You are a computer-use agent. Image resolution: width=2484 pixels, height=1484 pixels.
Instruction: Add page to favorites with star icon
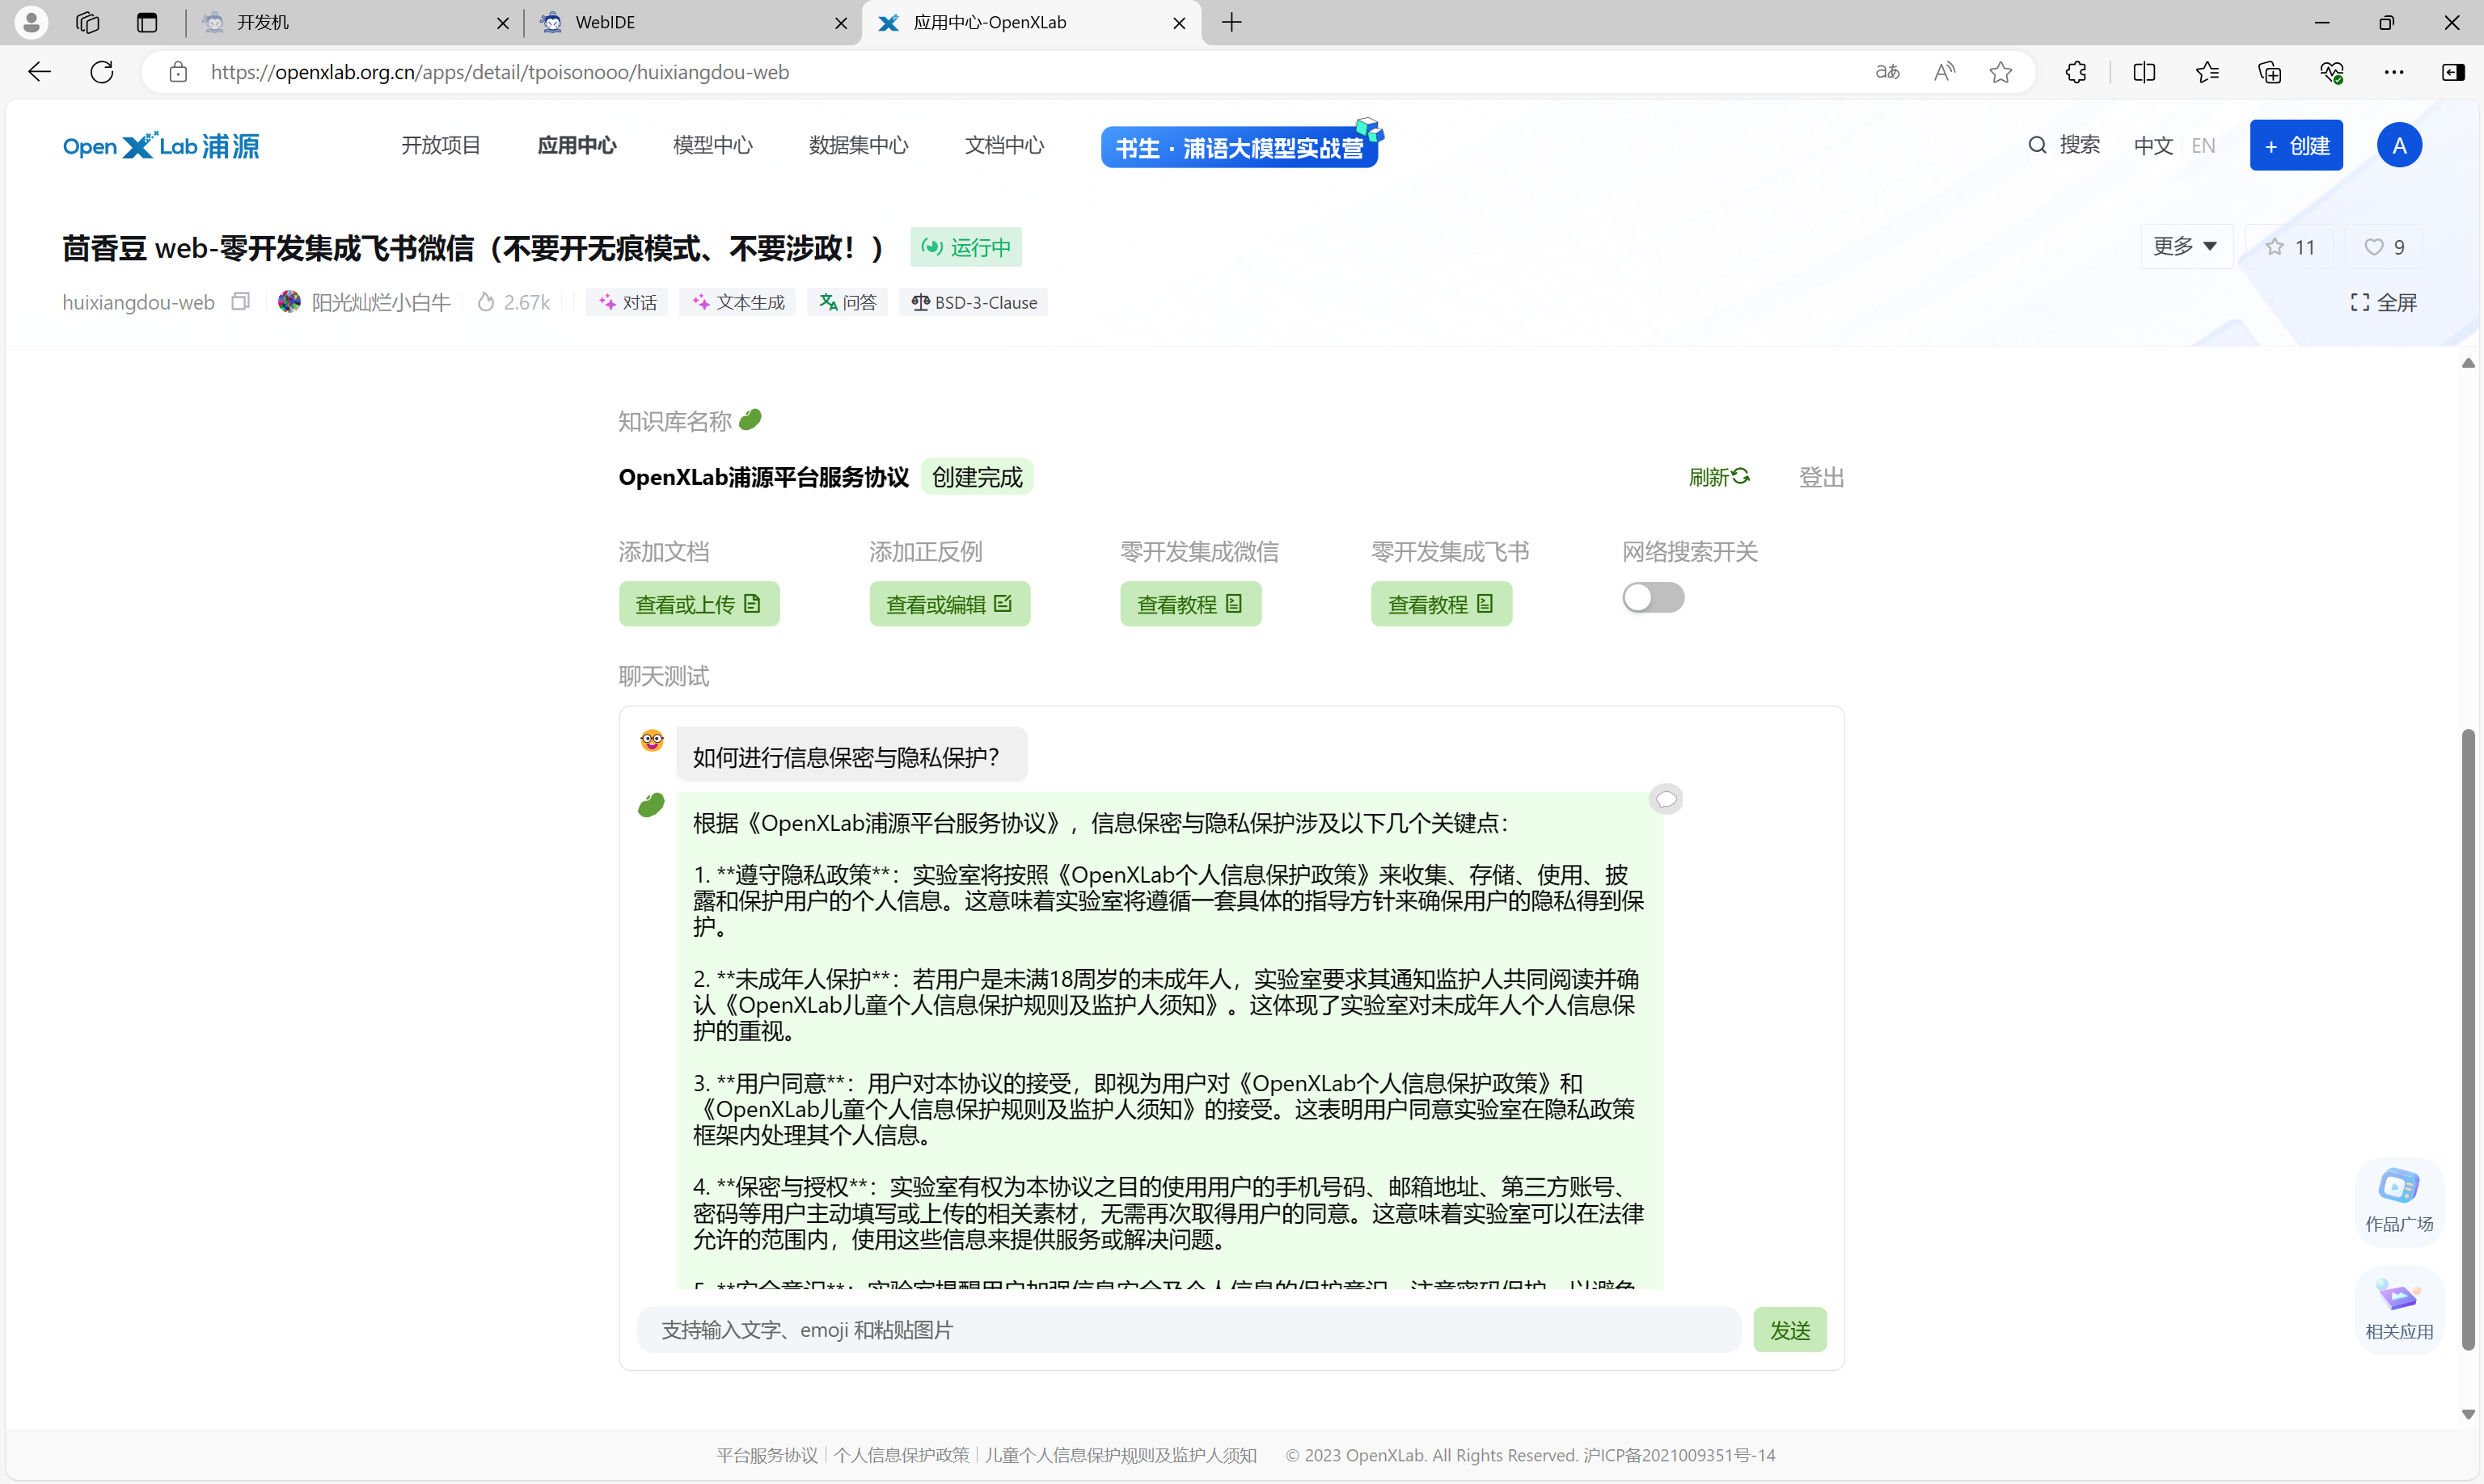(2000, 72)
